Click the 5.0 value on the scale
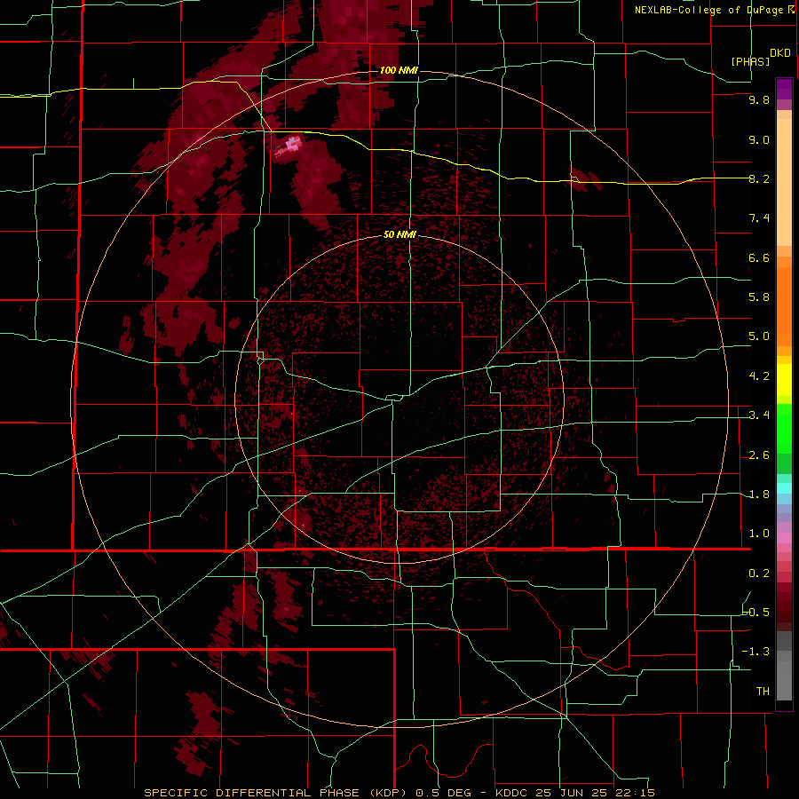The width and height of the screenshot is (799, 799). coord(759,336)
